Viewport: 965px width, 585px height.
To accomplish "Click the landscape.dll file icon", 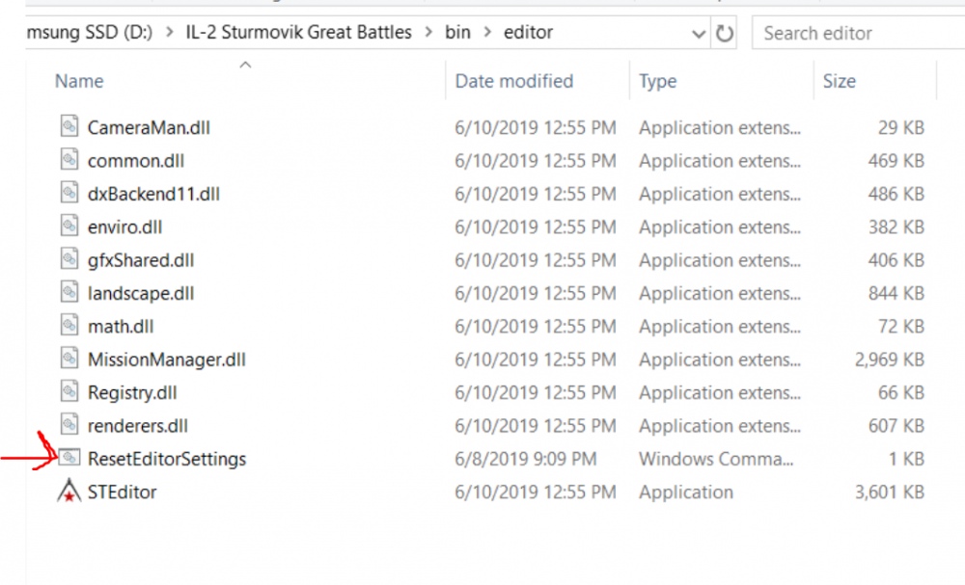I will [x=69, y=293].
